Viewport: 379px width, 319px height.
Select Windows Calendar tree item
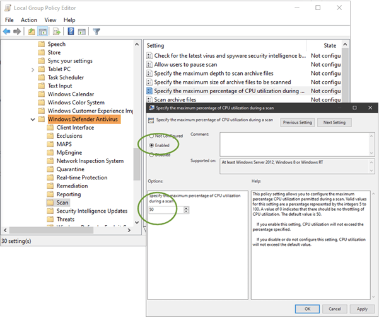pos(71,94)
